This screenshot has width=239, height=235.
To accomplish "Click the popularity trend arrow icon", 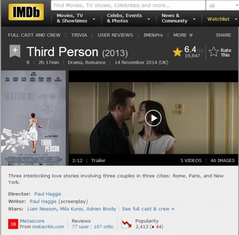I will click(126, 224).
